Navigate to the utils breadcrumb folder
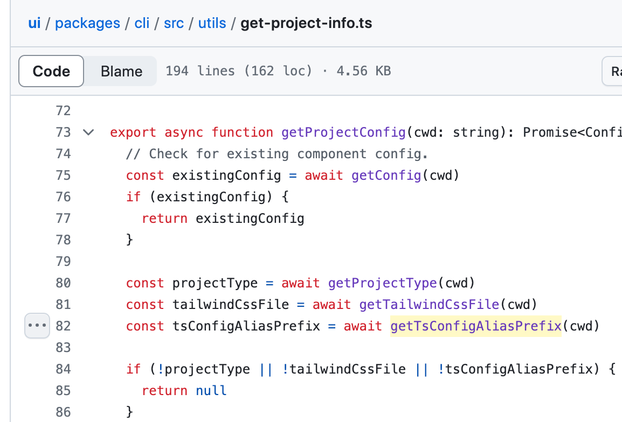The height and width of the screenshot is (422, 622). point(212,23)
